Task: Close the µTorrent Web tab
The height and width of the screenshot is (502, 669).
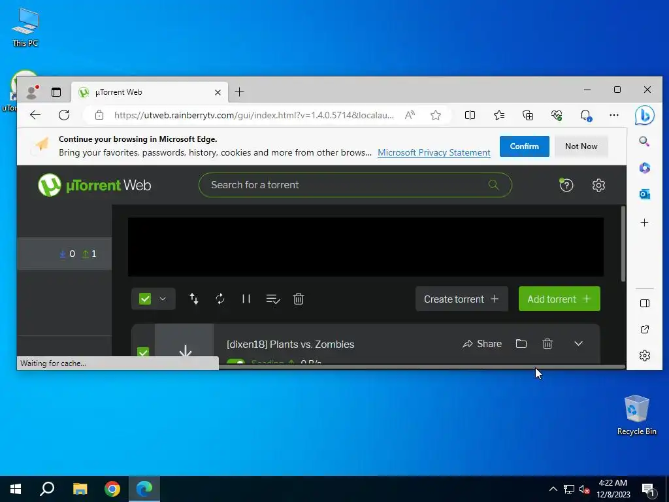Action: coord(218,92)
